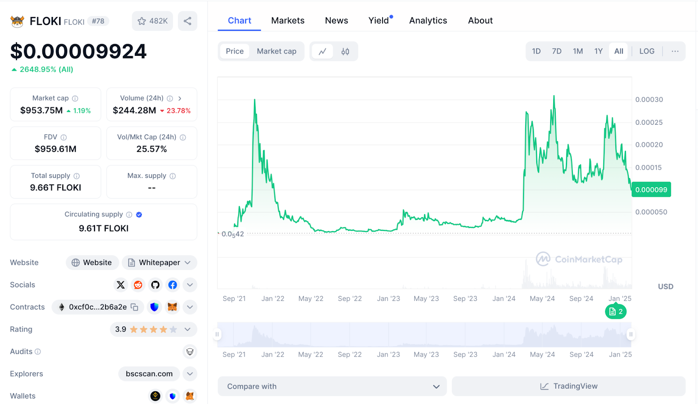
Task: Switch to the Markets tab
Action: point(288,21)
